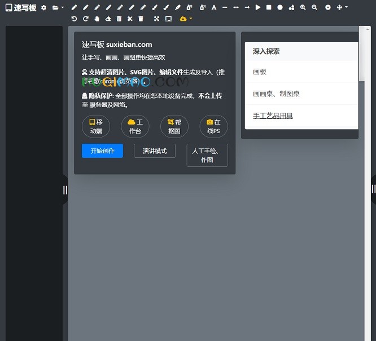The height and width of the screenshot is (341, 376).
Task: Select the arrow line tool
Action: pyautogui.click(x=247, y=8)
